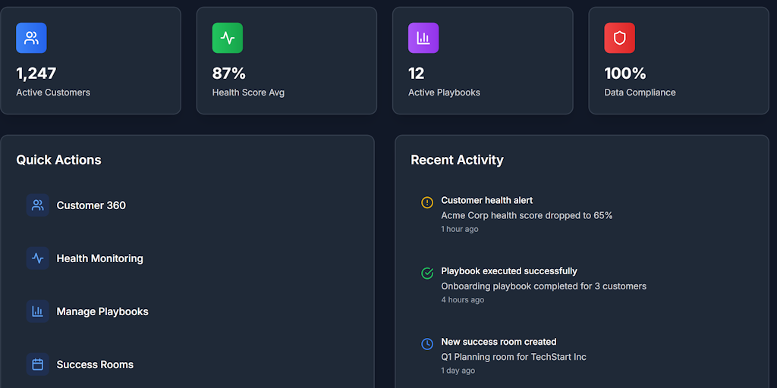Viewport: 777px width, 388px height.
Task: Click the yellow health alert warning icon
Action: 427,202
